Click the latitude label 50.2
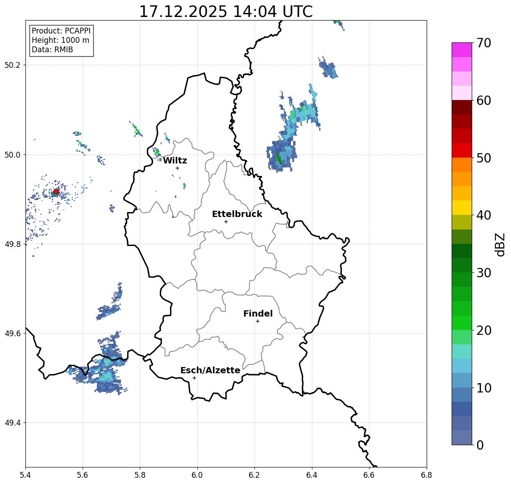Screen dimensions: 511x484 coord(12,65)
